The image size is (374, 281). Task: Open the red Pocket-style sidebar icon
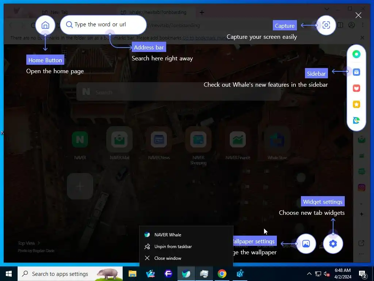tap(356, 88)
